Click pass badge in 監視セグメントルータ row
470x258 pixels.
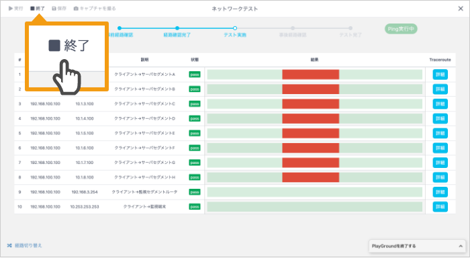(x=195, y=192)
